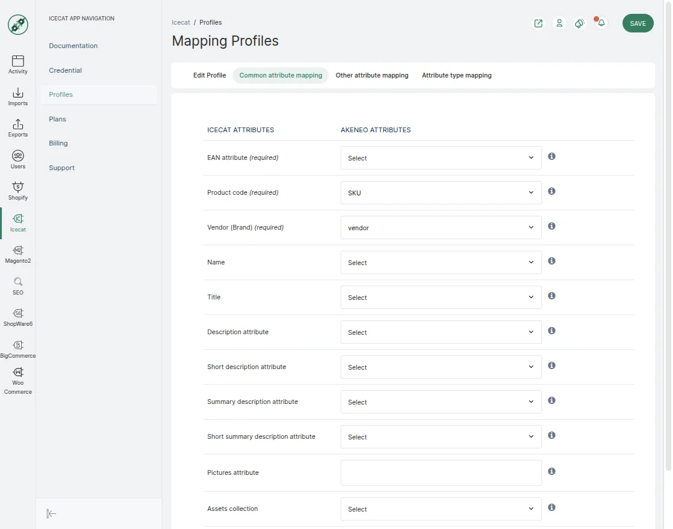Screen dimensions: 673x529
Task: Follow the Icecat breadcrumb link
Action: click(x=180, y=22)
